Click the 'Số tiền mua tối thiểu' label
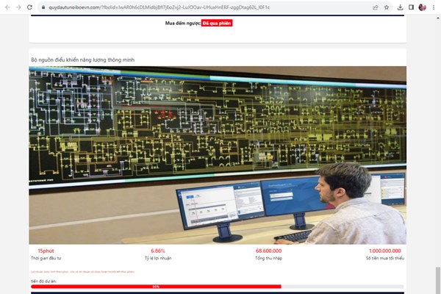 click(384, 258)
